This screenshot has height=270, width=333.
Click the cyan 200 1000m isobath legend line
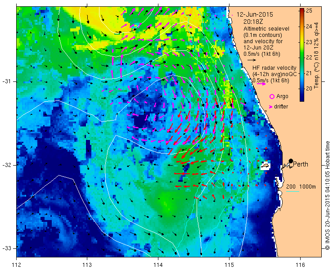(292, 191)
